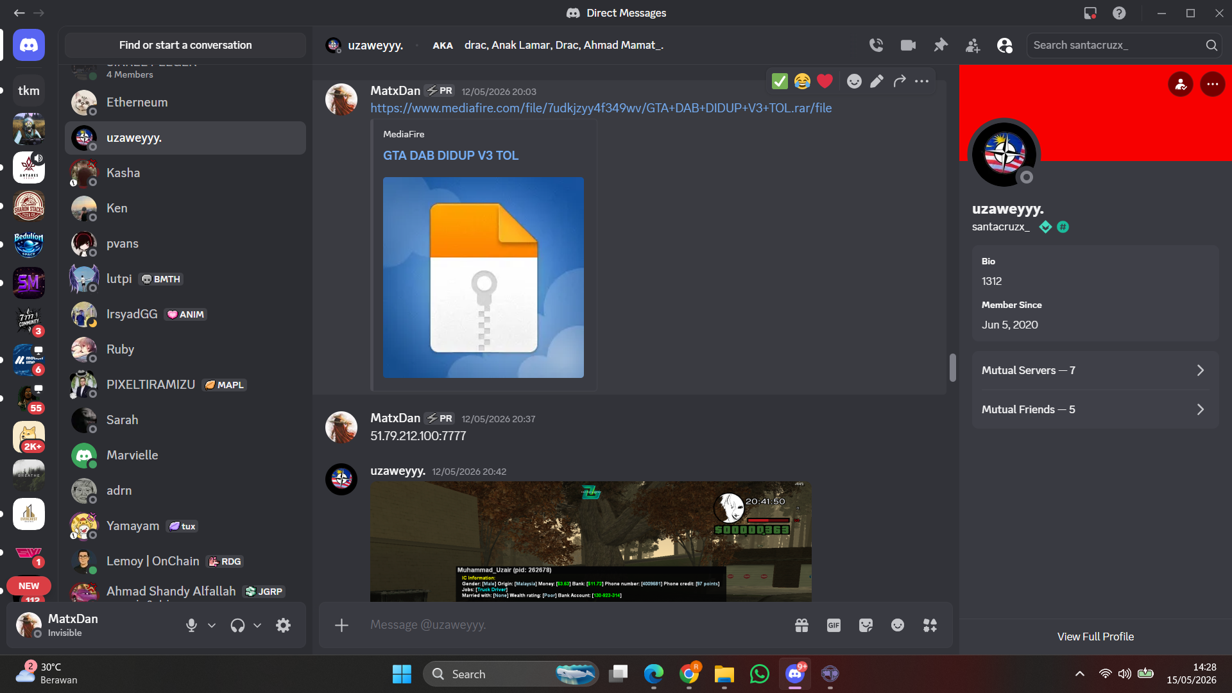The image size is (1232, 693).
Task: Click View Full Profile
Action: (x=1095, y=637)
